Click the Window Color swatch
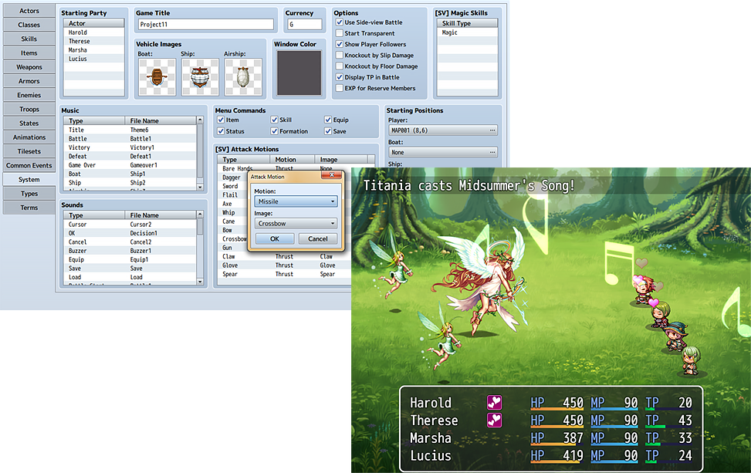Screen dimensions: 751x473 [x=300, y=72]
